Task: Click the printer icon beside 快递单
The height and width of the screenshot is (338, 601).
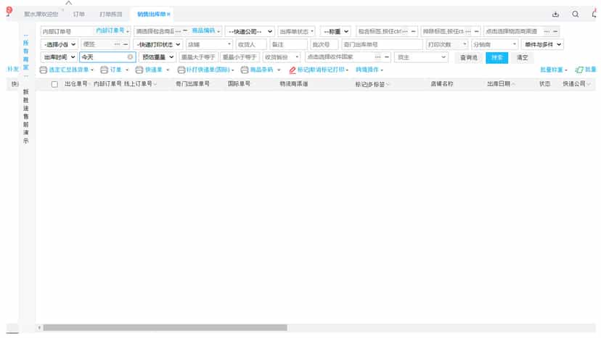Action: coord(139,70)
